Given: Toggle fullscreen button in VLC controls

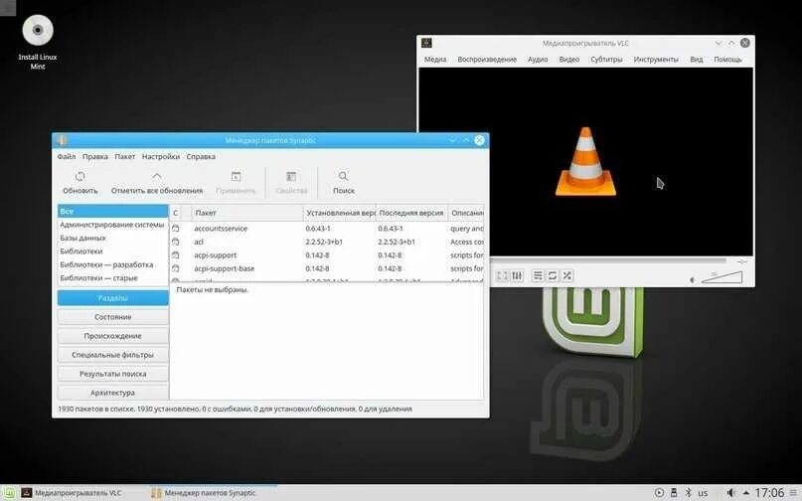Looking at the screenshot, I should [502, 275].
